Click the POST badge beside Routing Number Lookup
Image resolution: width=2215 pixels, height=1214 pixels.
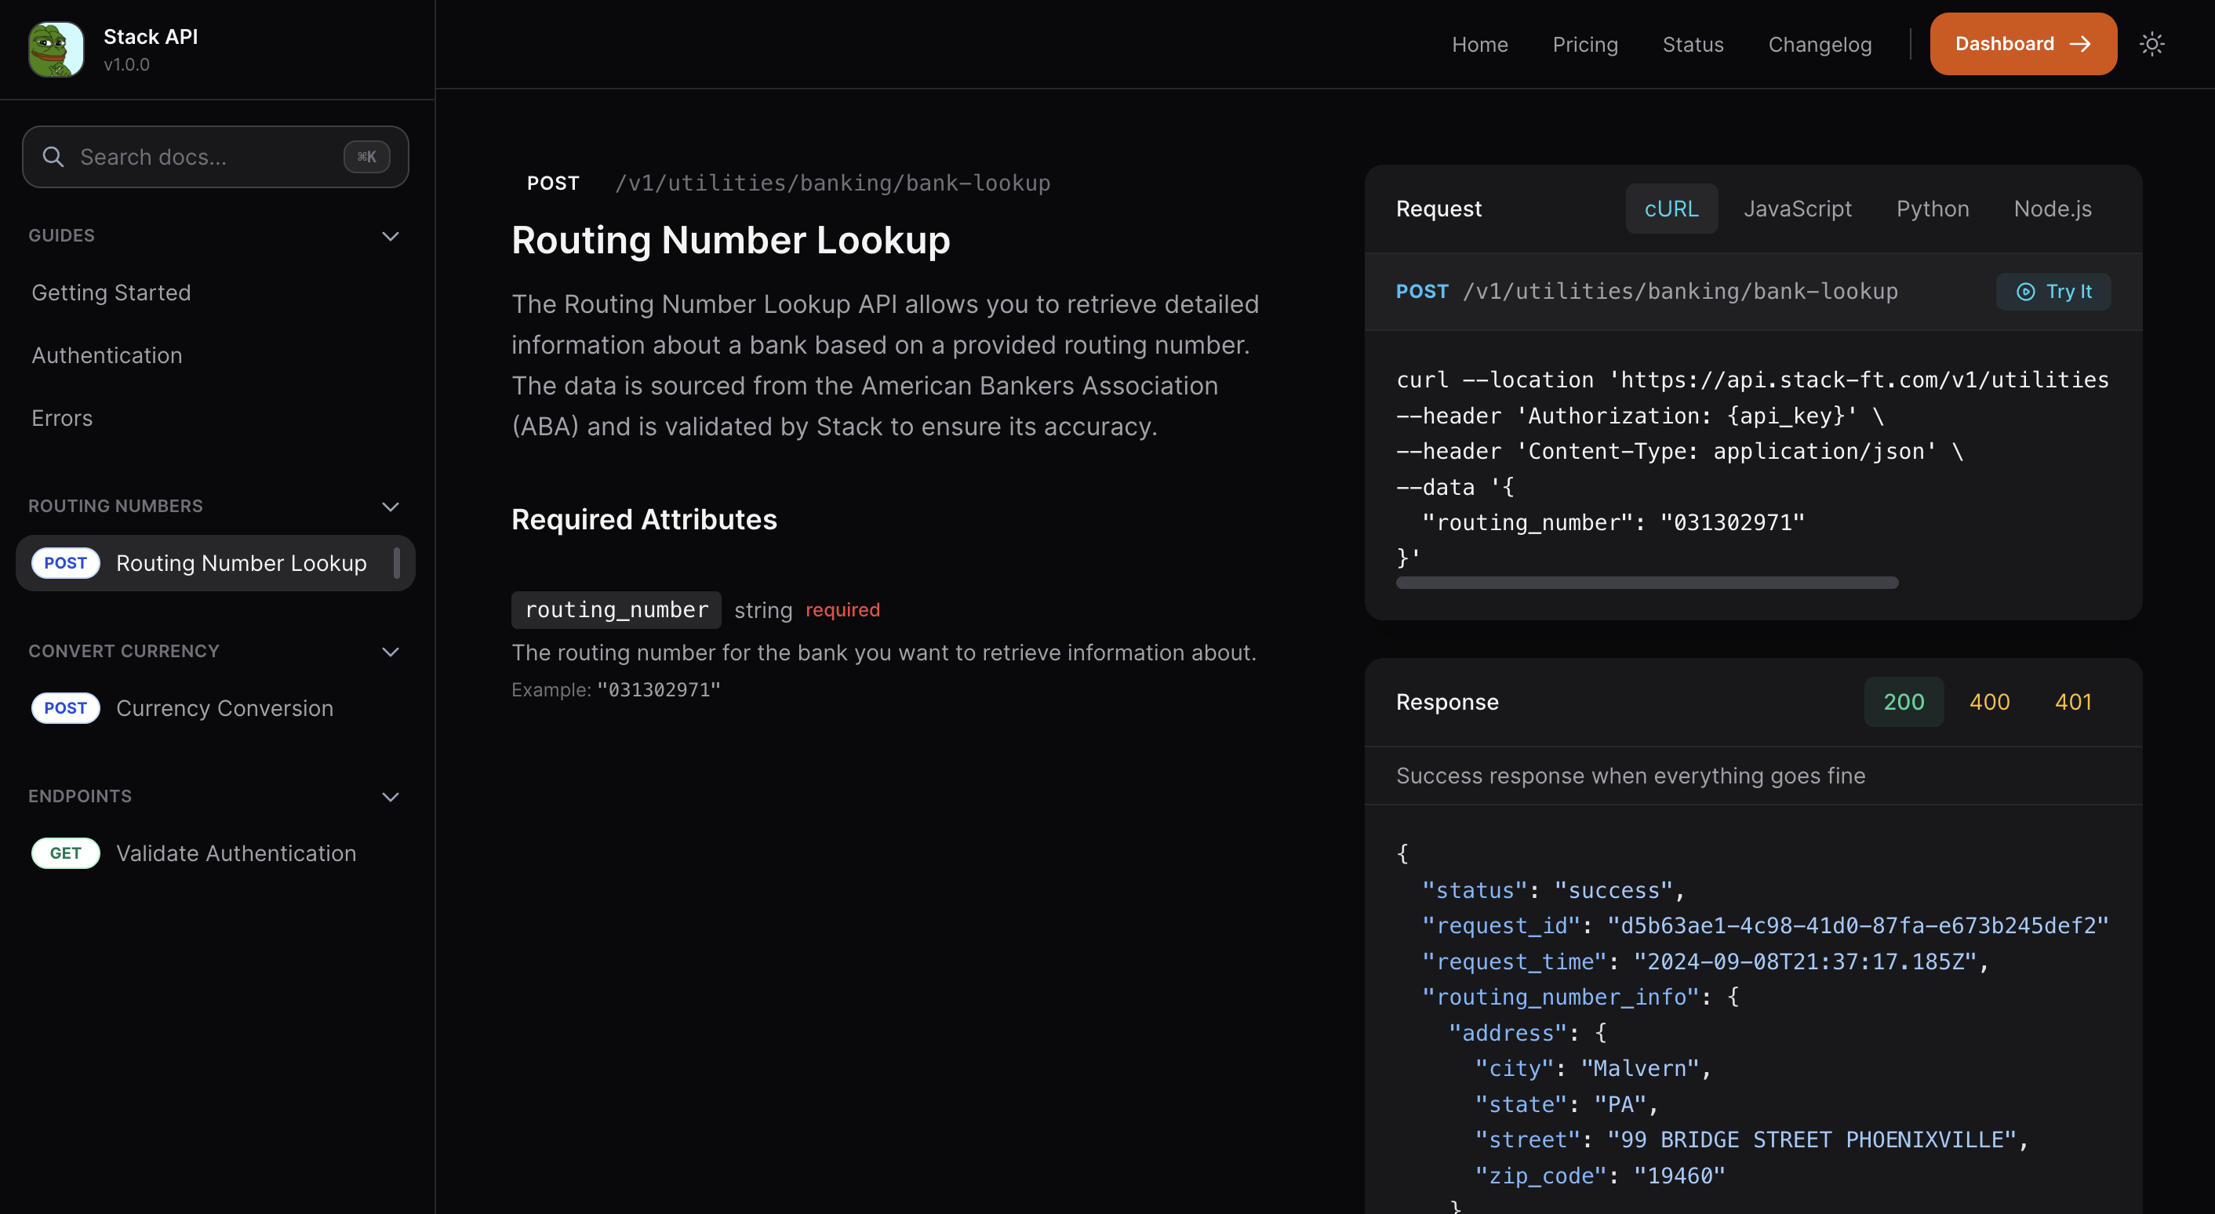(65, 563)
